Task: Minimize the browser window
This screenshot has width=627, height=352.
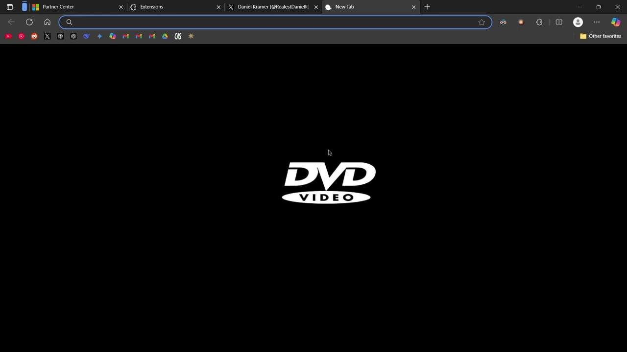Action: click(x=580, y=7)
